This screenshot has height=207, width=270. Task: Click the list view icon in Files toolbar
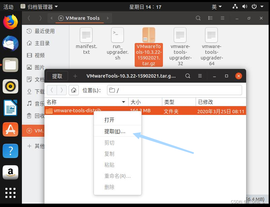point(210,18)
